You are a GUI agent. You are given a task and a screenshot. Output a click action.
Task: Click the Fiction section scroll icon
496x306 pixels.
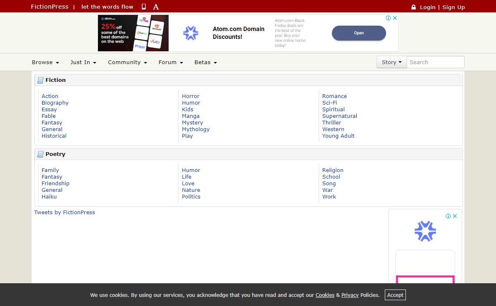tap(41, 80)
